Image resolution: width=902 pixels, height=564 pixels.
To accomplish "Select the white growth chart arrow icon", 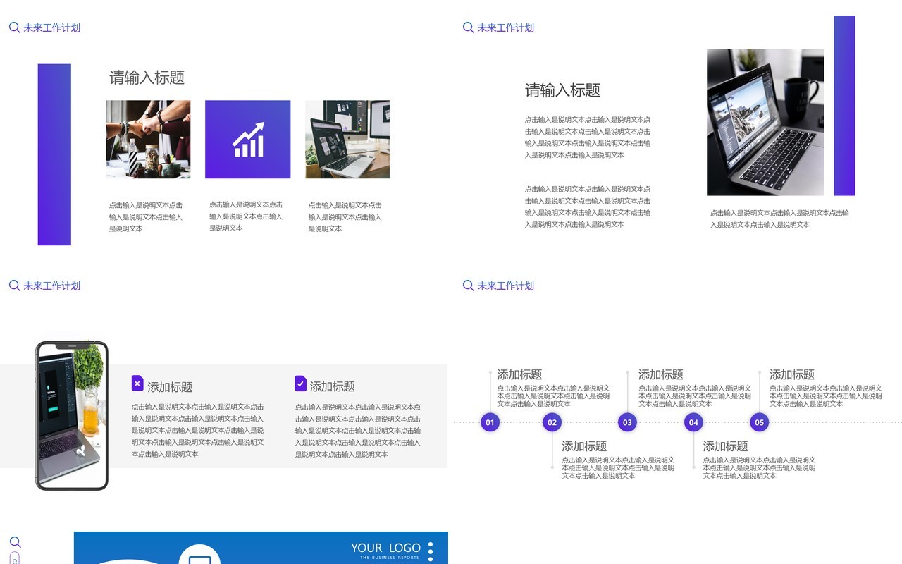I will pyautogui.click(x=248, y=140).
